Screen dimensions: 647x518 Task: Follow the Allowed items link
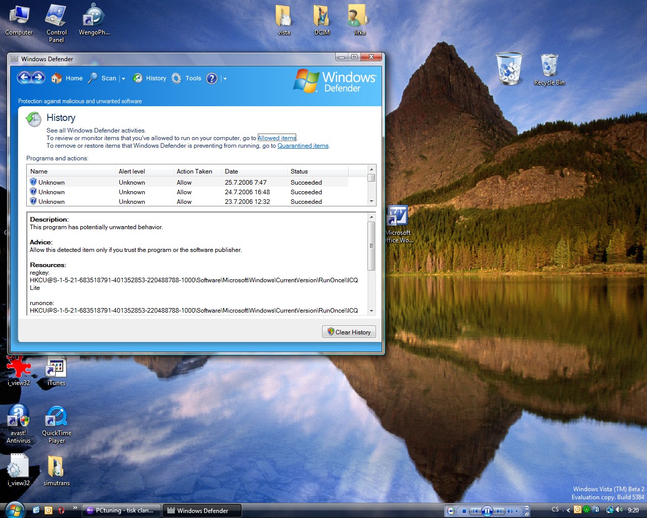(277, 138)
